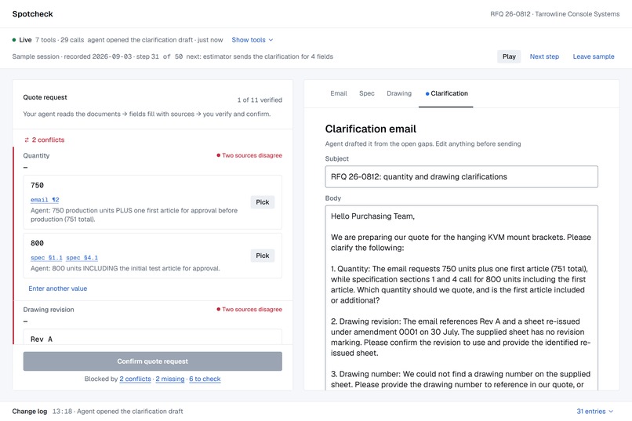632x421 pixels.
Task: Click the Drawing revision 'Two sources disagree' label
Action: point(249,310)
